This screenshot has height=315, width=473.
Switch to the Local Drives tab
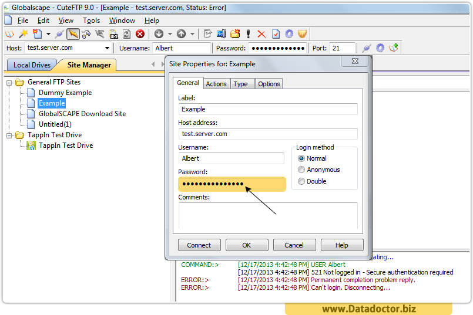(x=32, y=65)
